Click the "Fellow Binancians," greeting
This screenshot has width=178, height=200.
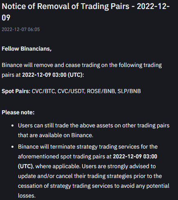click(x=27, y=49)
